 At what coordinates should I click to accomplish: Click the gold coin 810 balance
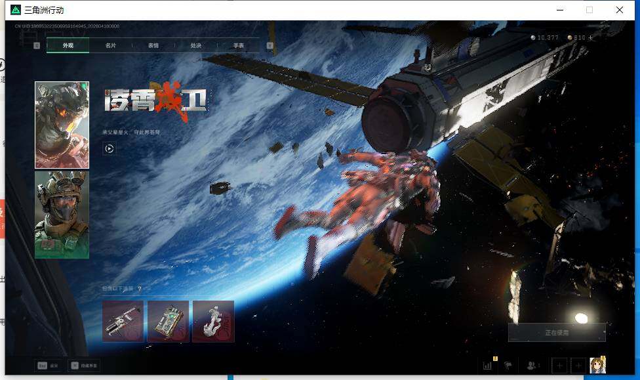click(x=576, y=37)
